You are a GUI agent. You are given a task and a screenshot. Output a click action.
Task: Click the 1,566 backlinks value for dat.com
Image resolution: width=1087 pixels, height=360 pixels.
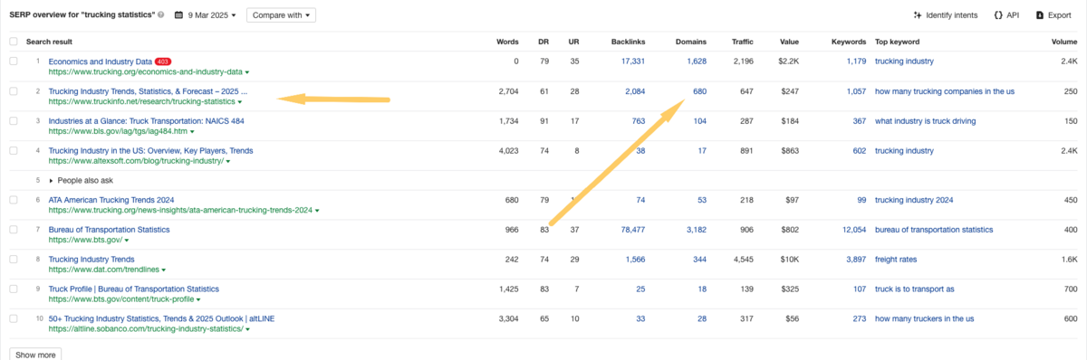[x=634, y=260]
